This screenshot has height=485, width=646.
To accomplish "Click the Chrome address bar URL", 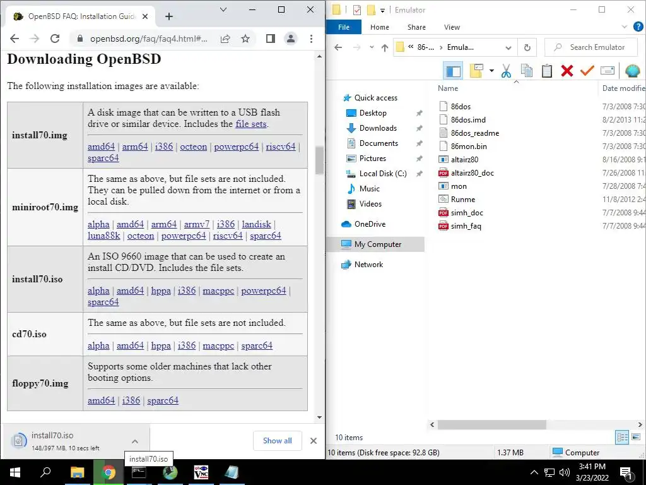I will pyautogui.click(x=149, y=39).
